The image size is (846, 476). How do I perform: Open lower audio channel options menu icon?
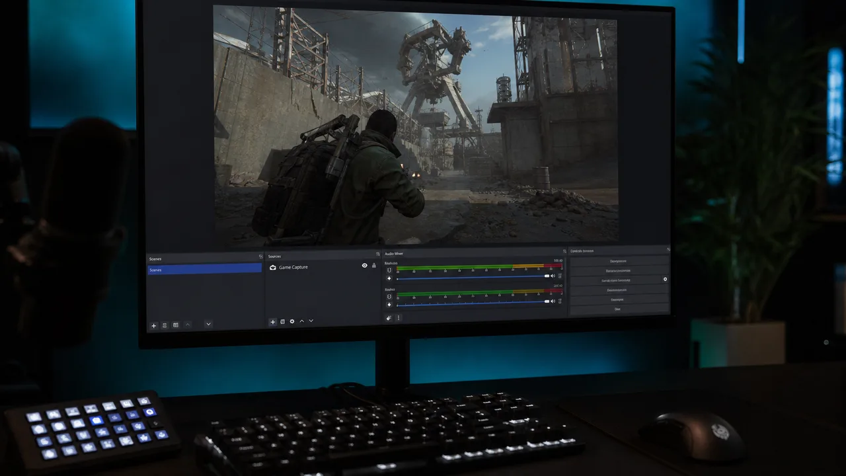tap(560, 301)
